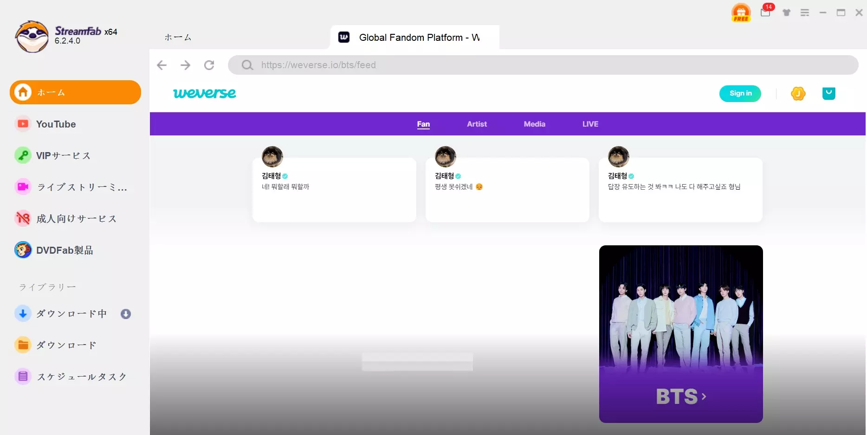Select the Fan tab

[423, 124]
